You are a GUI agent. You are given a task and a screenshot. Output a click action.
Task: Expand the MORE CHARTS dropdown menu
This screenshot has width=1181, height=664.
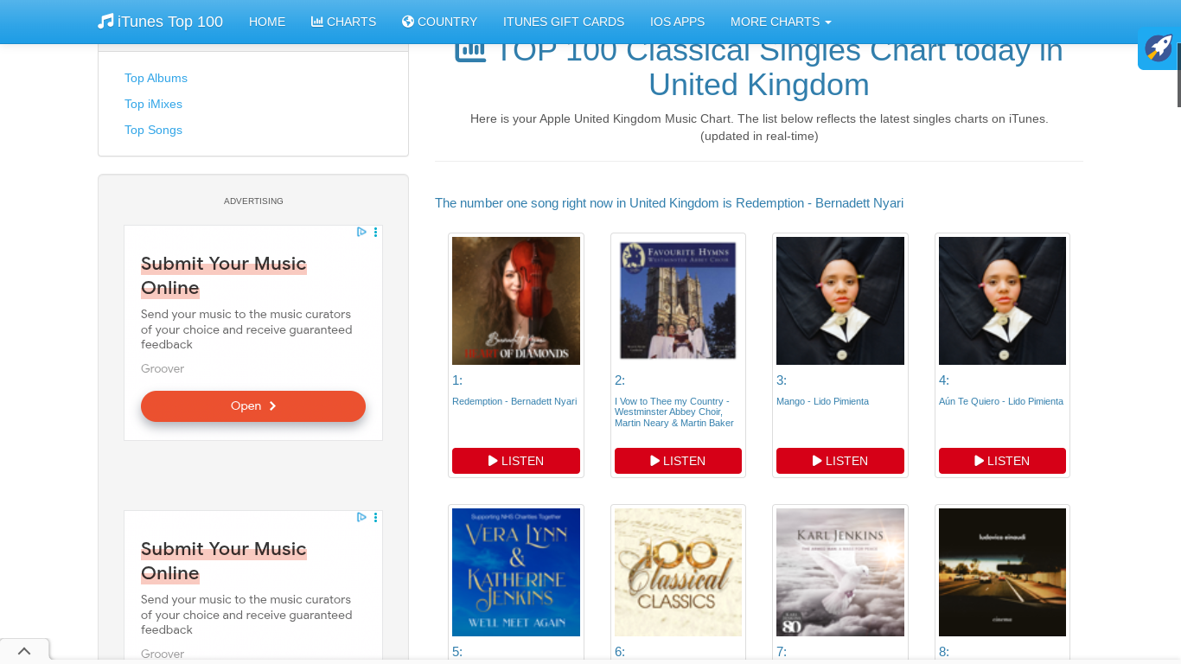(x=781, y=22)
